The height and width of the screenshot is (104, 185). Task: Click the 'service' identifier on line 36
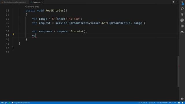61,23
